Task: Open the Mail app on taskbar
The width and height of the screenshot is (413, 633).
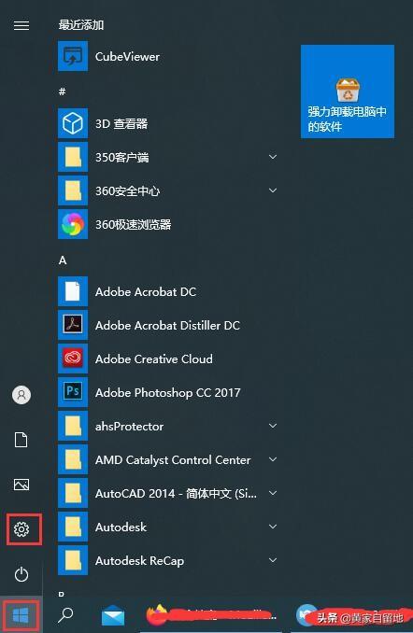Action: [113, 616]
